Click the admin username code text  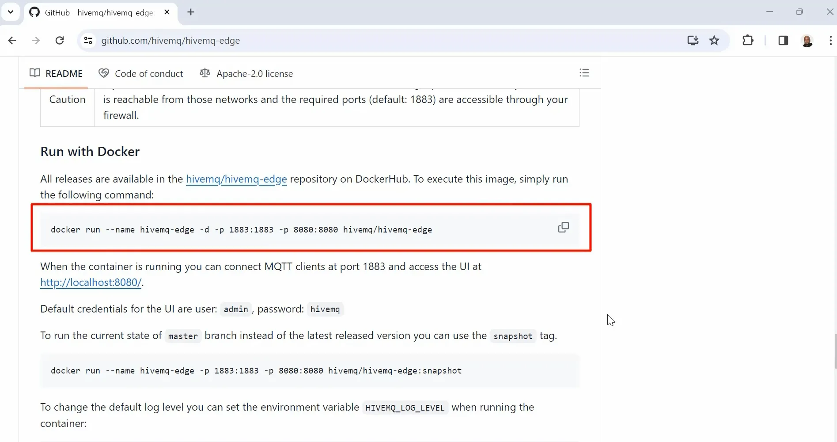point(236,309)
